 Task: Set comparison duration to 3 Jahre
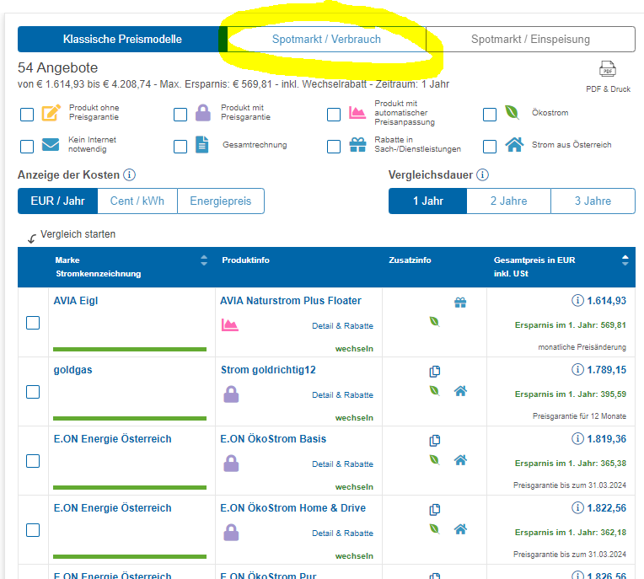(x=593, y=201)
